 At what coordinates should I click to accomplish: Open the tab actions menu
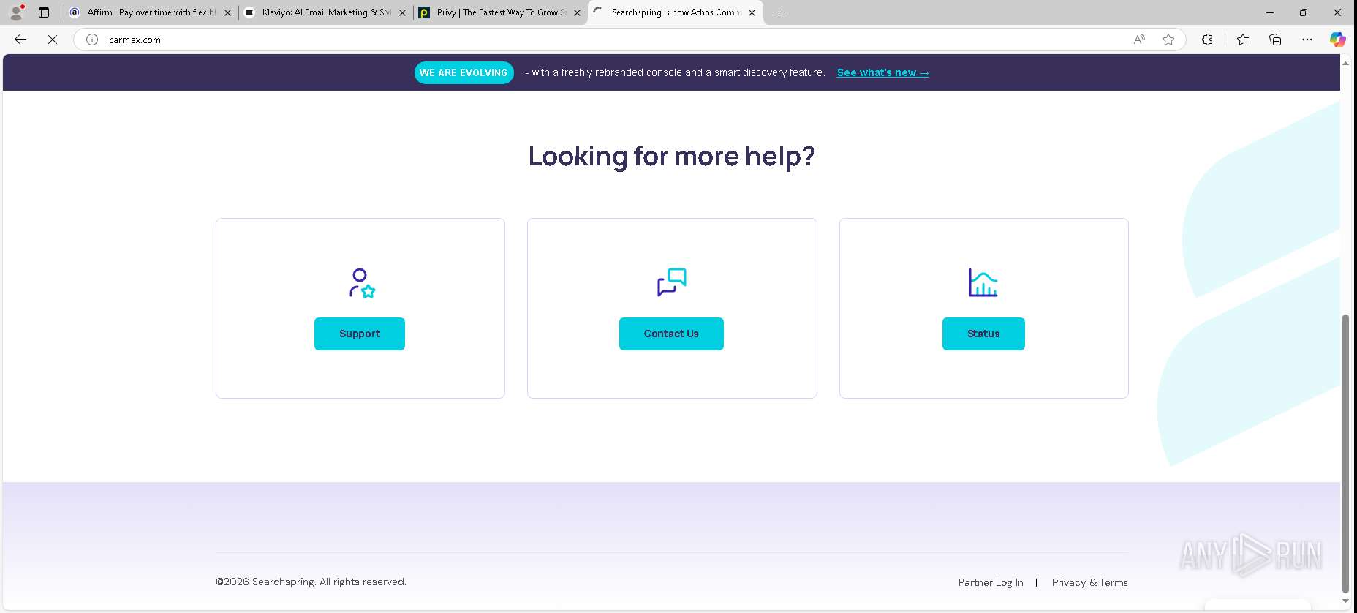(44, 12)
